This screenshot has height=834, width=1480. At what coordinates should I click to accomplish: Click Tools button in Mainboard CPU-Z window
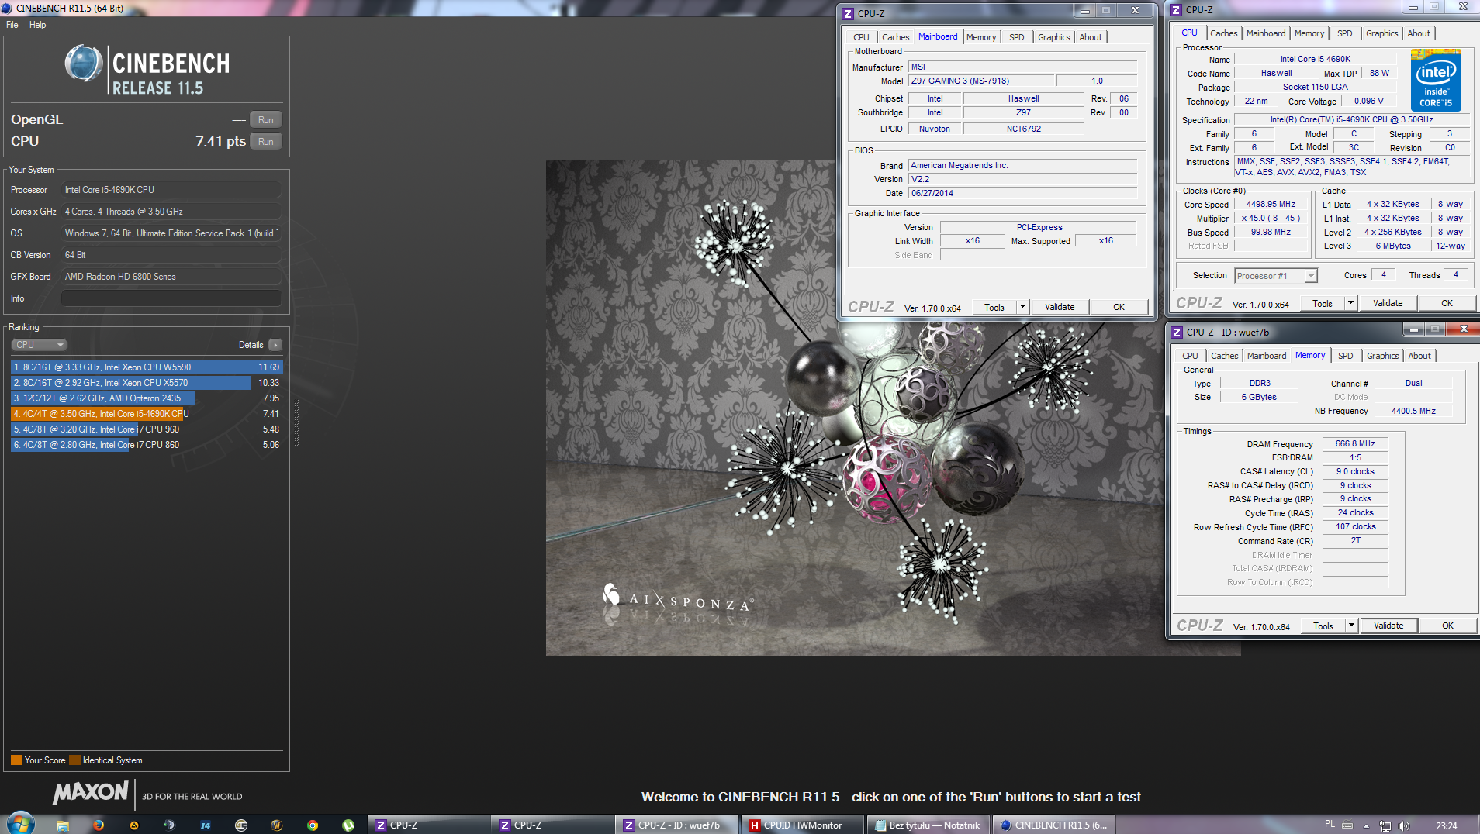click(x=994, y=308)
